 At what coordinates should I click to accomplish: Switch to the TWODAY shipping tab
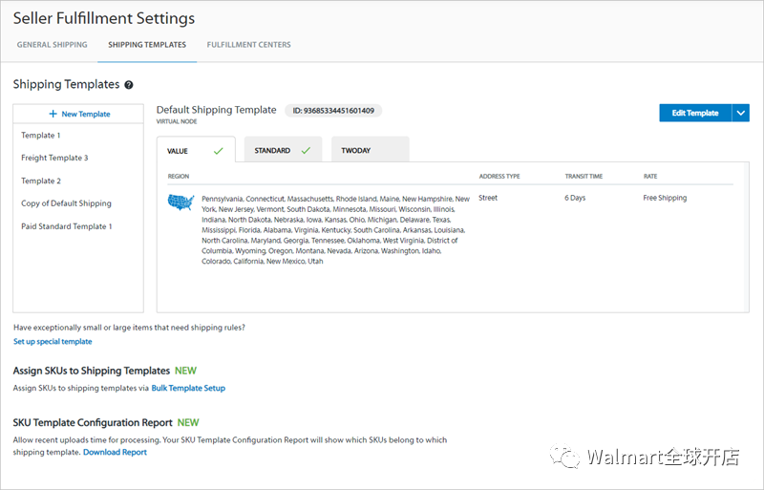356,151
